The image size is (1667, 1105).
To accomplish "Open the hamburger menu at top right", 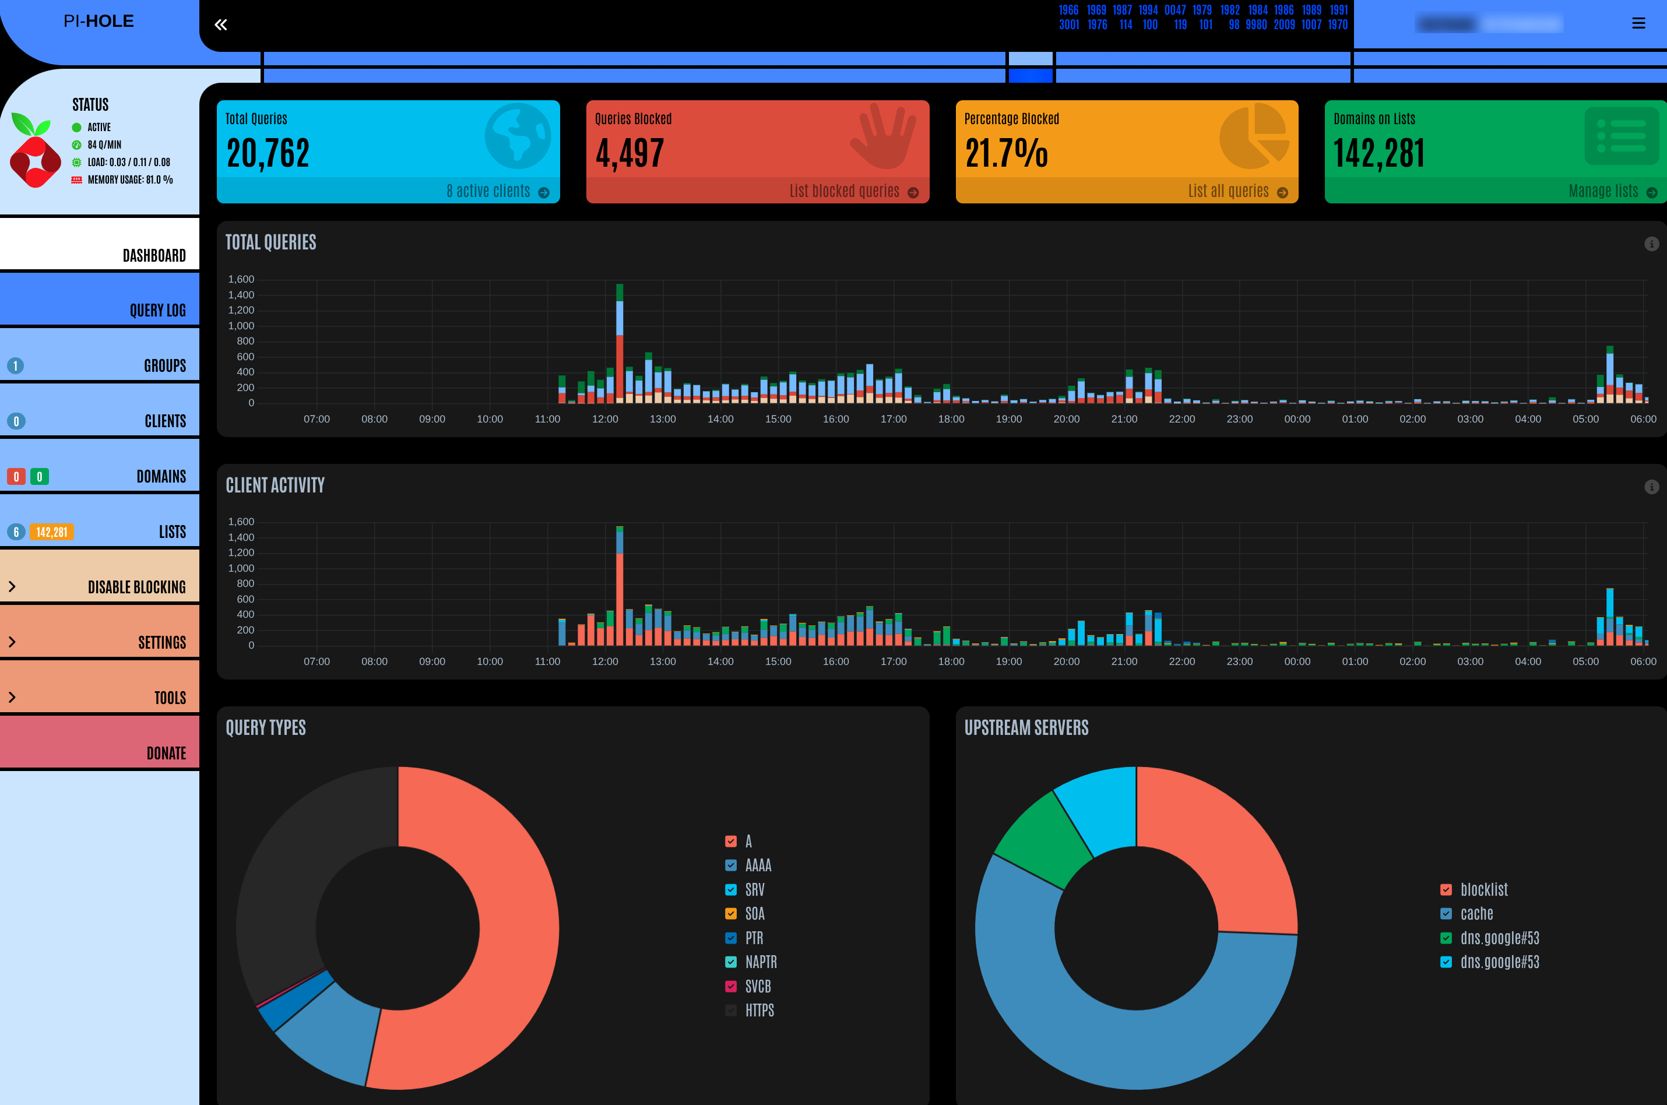I will tap(1638, 23).
